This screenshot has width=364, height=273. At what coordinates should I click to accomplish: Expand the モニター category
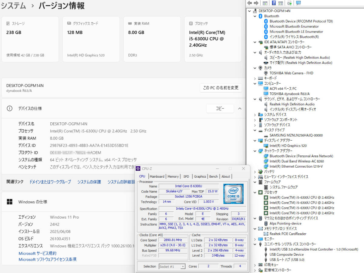[x=255, y=239]
